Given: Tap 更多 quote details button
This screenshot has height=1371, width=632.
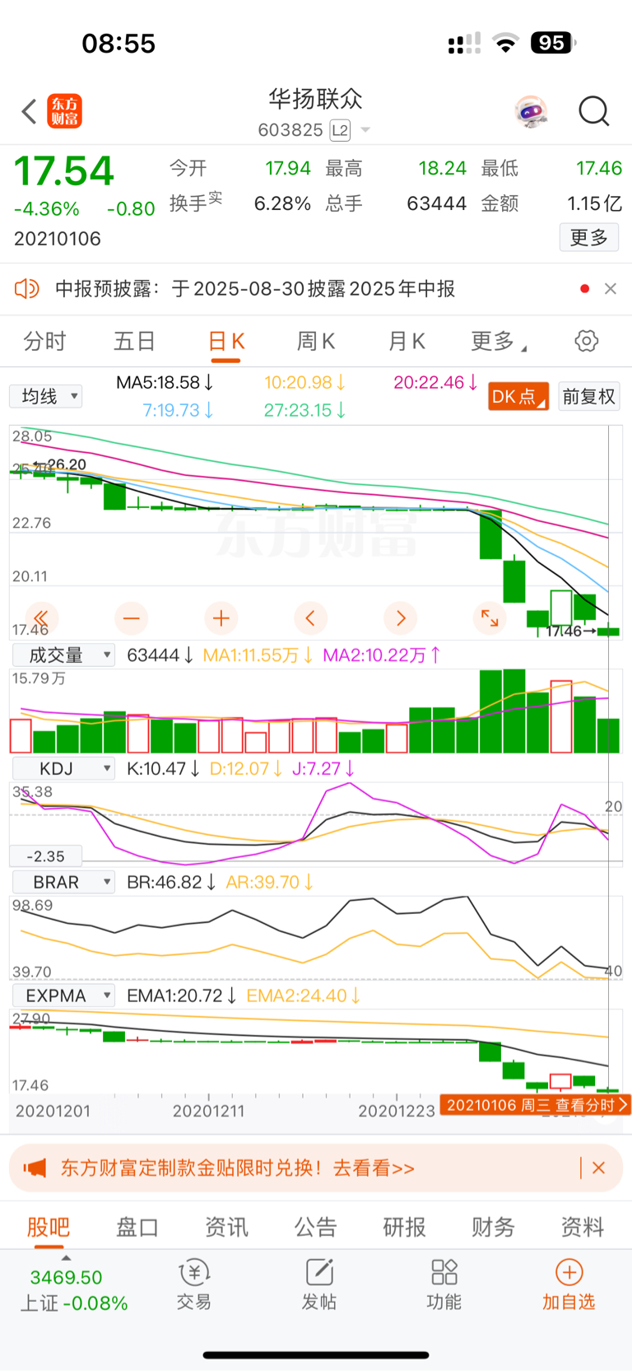Looking at the screenshot, I should pos(589,238).
